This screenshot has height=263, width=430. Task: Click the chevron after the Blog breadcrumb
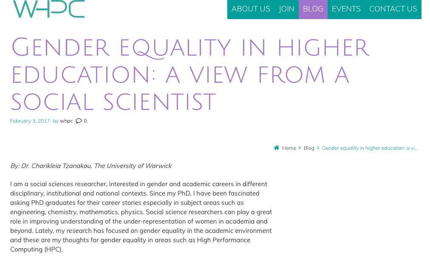pyautogui.click(x=318, y=148)
